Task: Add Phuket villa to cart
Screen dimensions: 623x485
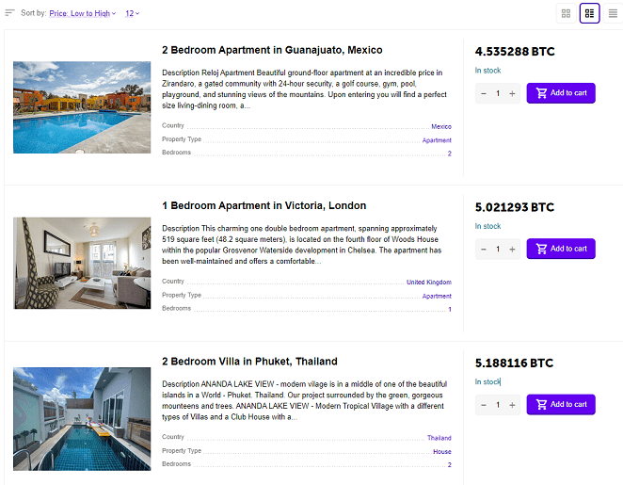Action: point(561,404)
